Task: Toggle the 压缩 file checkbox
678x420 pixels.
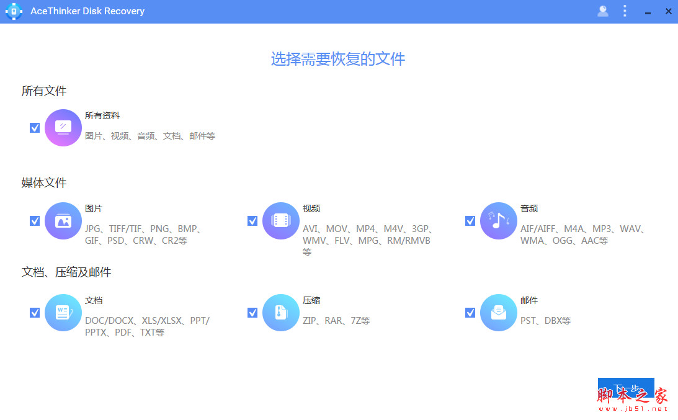Action: 252,313
